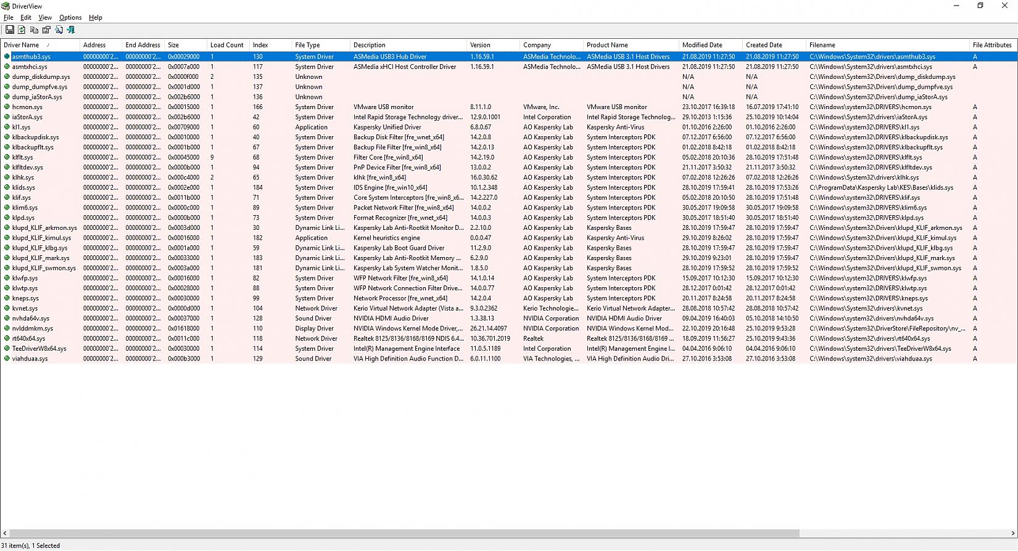
Task: Open Properties from the toolbar icon
Action: 46,30
